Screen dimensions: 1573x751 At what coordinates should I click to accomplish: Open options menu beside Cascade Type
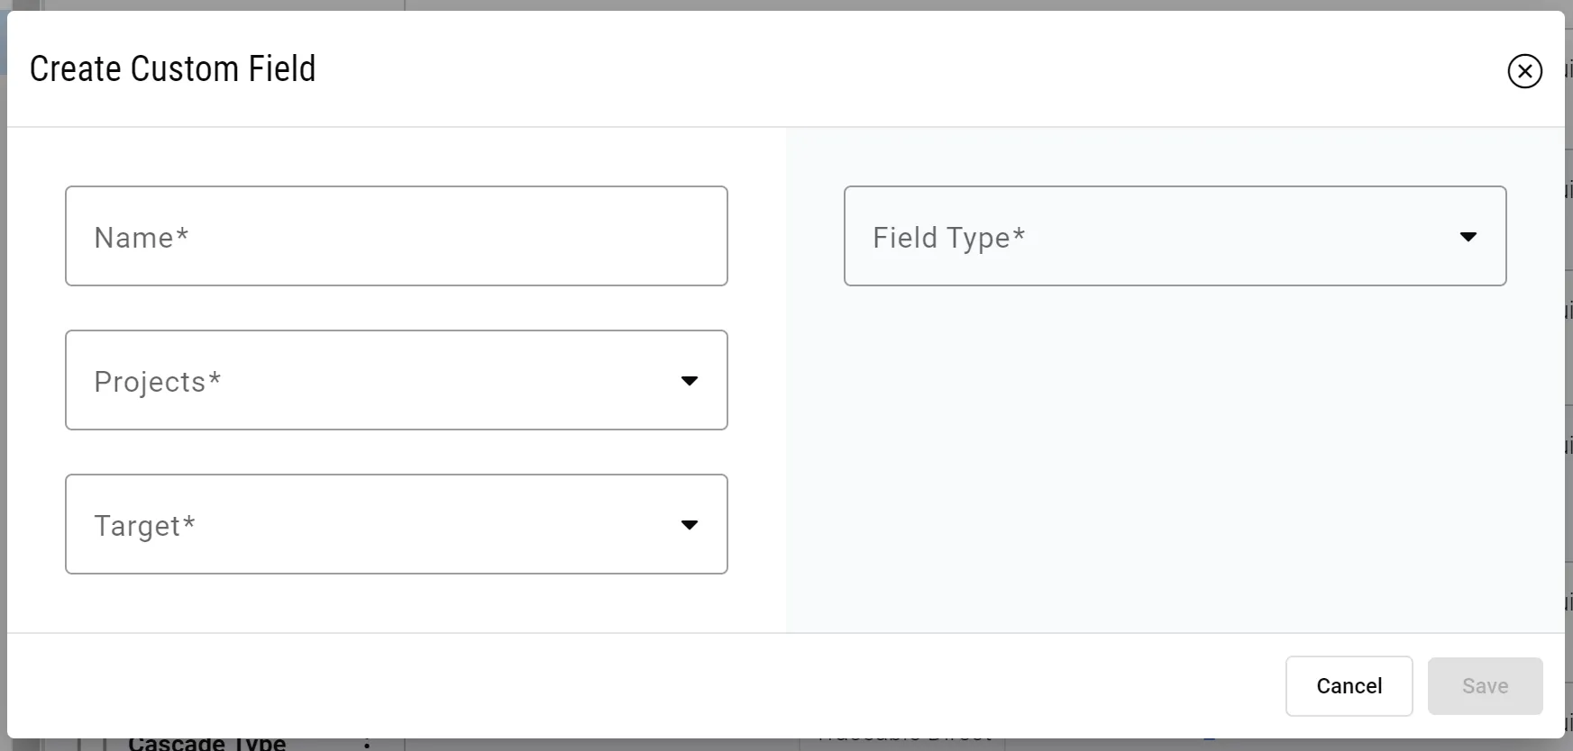coord(367,744)
